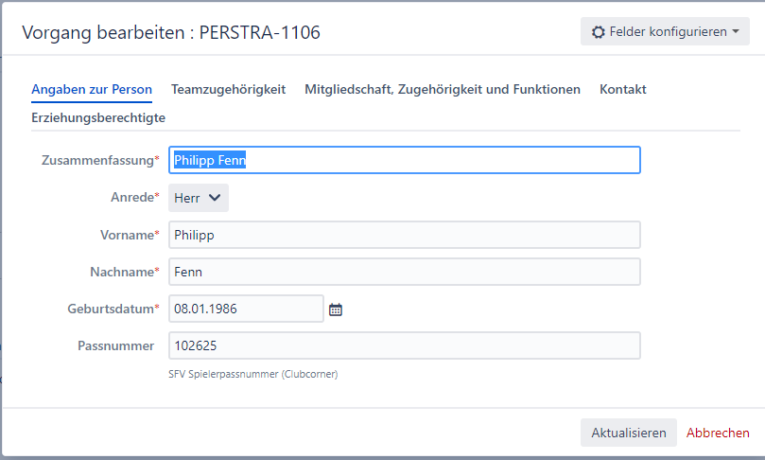Click the gear icon in Felder konfigurieren

tap(598, 32)
